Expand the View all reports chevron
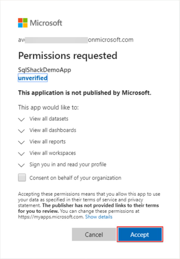 pos(22,142)
